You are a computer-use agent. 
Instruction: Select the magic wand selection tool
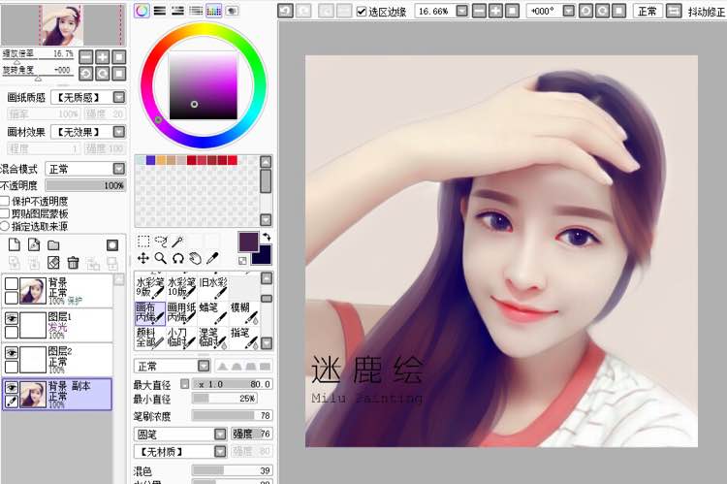[x=177, y=241]
